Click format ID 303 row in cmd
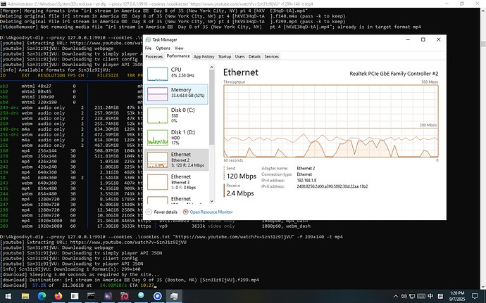The height and width of the screenshot is (303, 486). [155, 226]
